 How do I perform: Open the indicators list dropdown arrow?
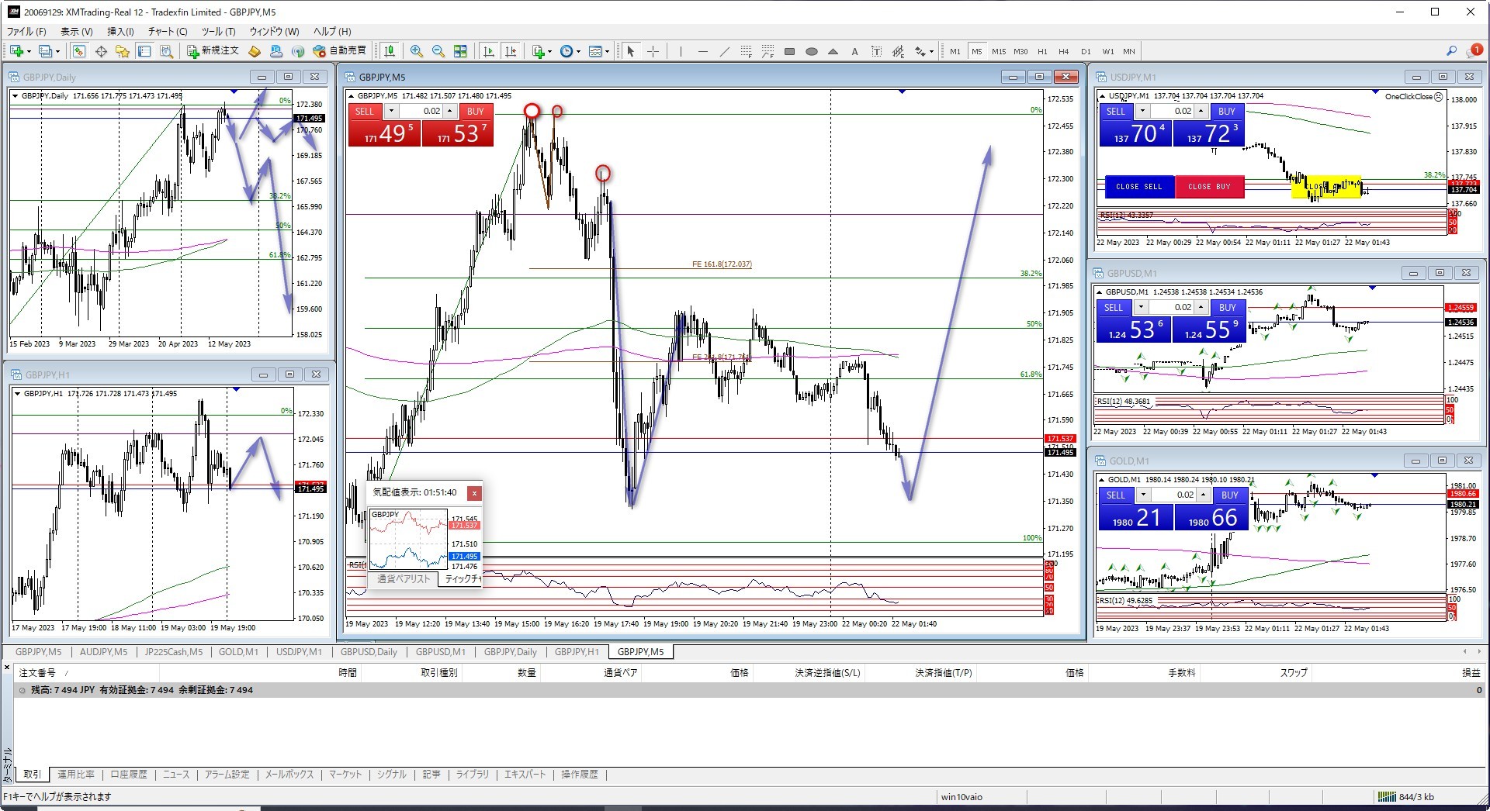click(549, 52)
